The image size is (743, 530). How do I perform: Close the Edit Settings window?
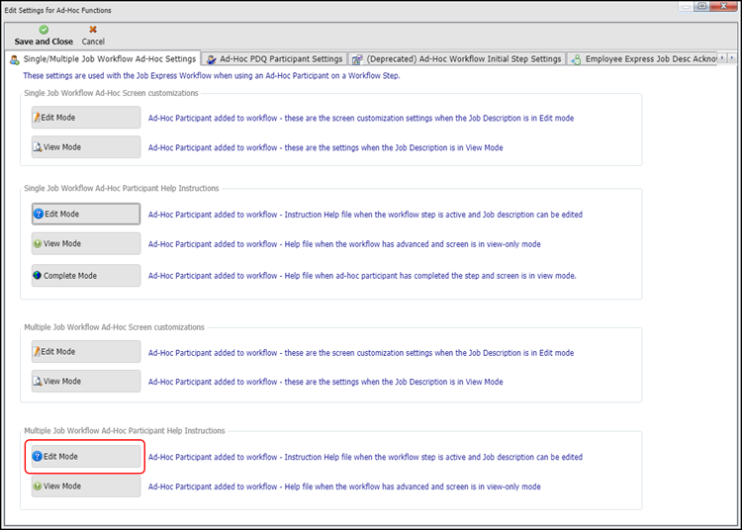[724, 6]
